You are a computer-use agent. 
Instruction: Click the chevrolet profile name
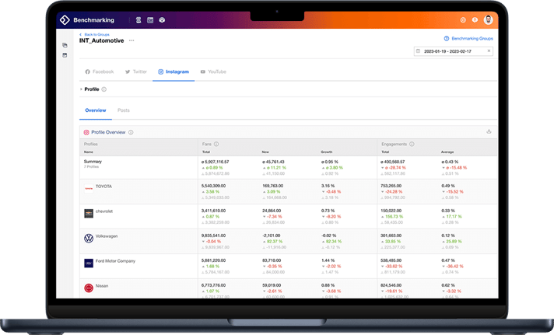(x=104, y=211)
